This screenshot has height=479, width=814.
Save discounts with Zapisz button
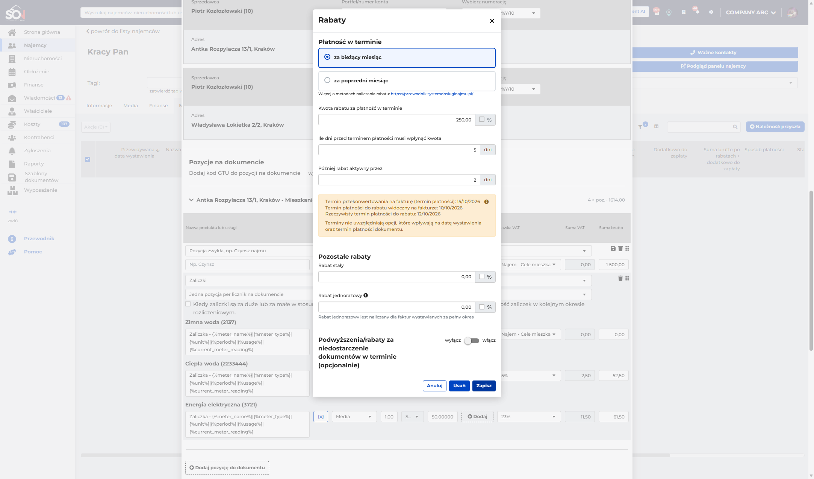[x=484, y=386]
